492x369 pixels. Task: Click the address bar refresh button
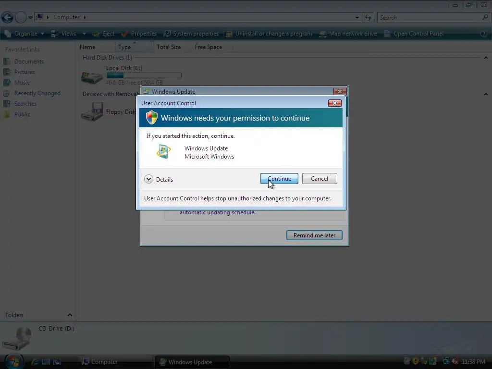pos(368,18)
